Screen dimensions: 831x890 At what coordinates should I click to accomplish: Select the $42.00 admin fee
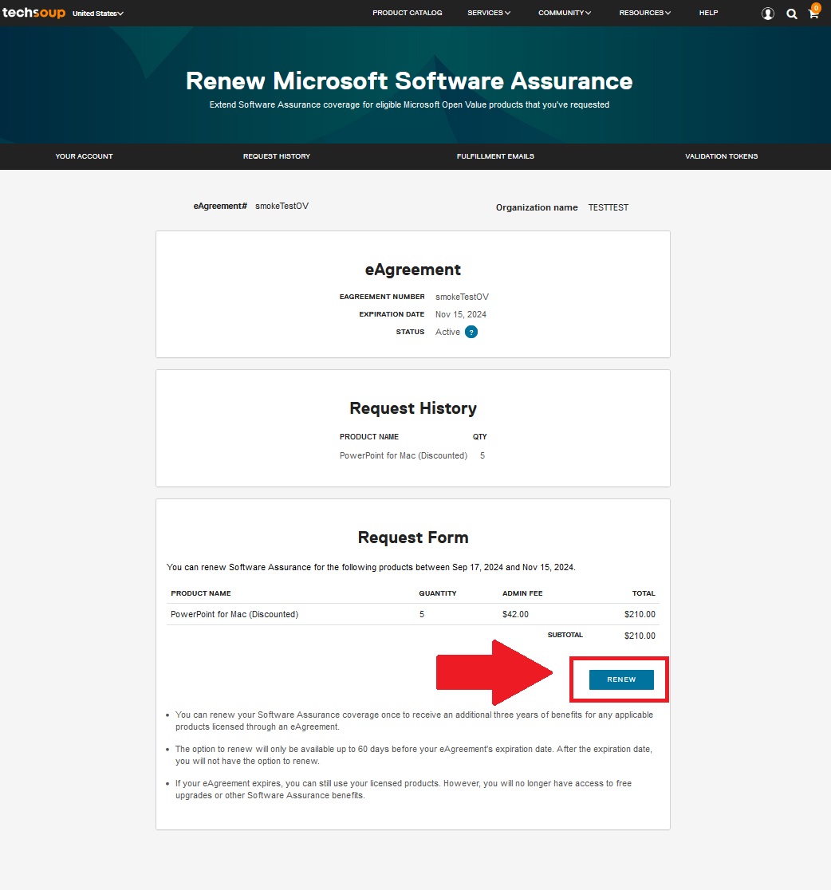click(515, 614)
